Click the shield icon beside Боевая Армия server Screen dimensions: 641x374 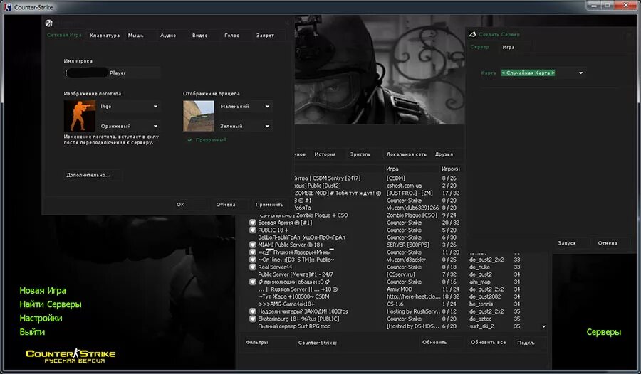253,223
